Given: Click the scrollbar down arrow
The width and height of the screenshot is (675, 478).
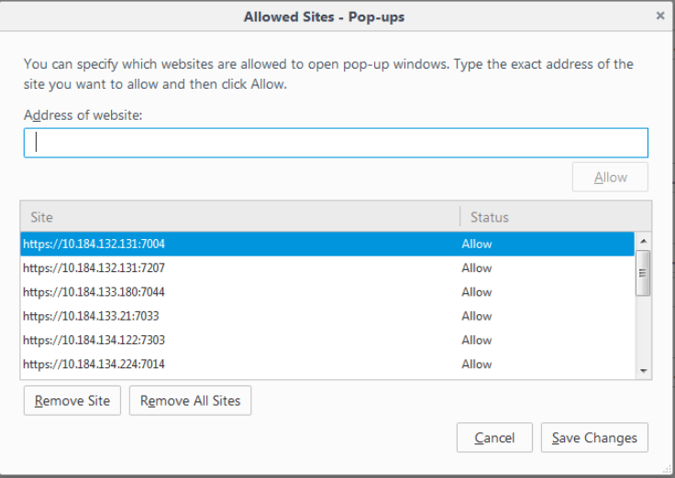Looking at the screenshot, I should coord(644,371).
